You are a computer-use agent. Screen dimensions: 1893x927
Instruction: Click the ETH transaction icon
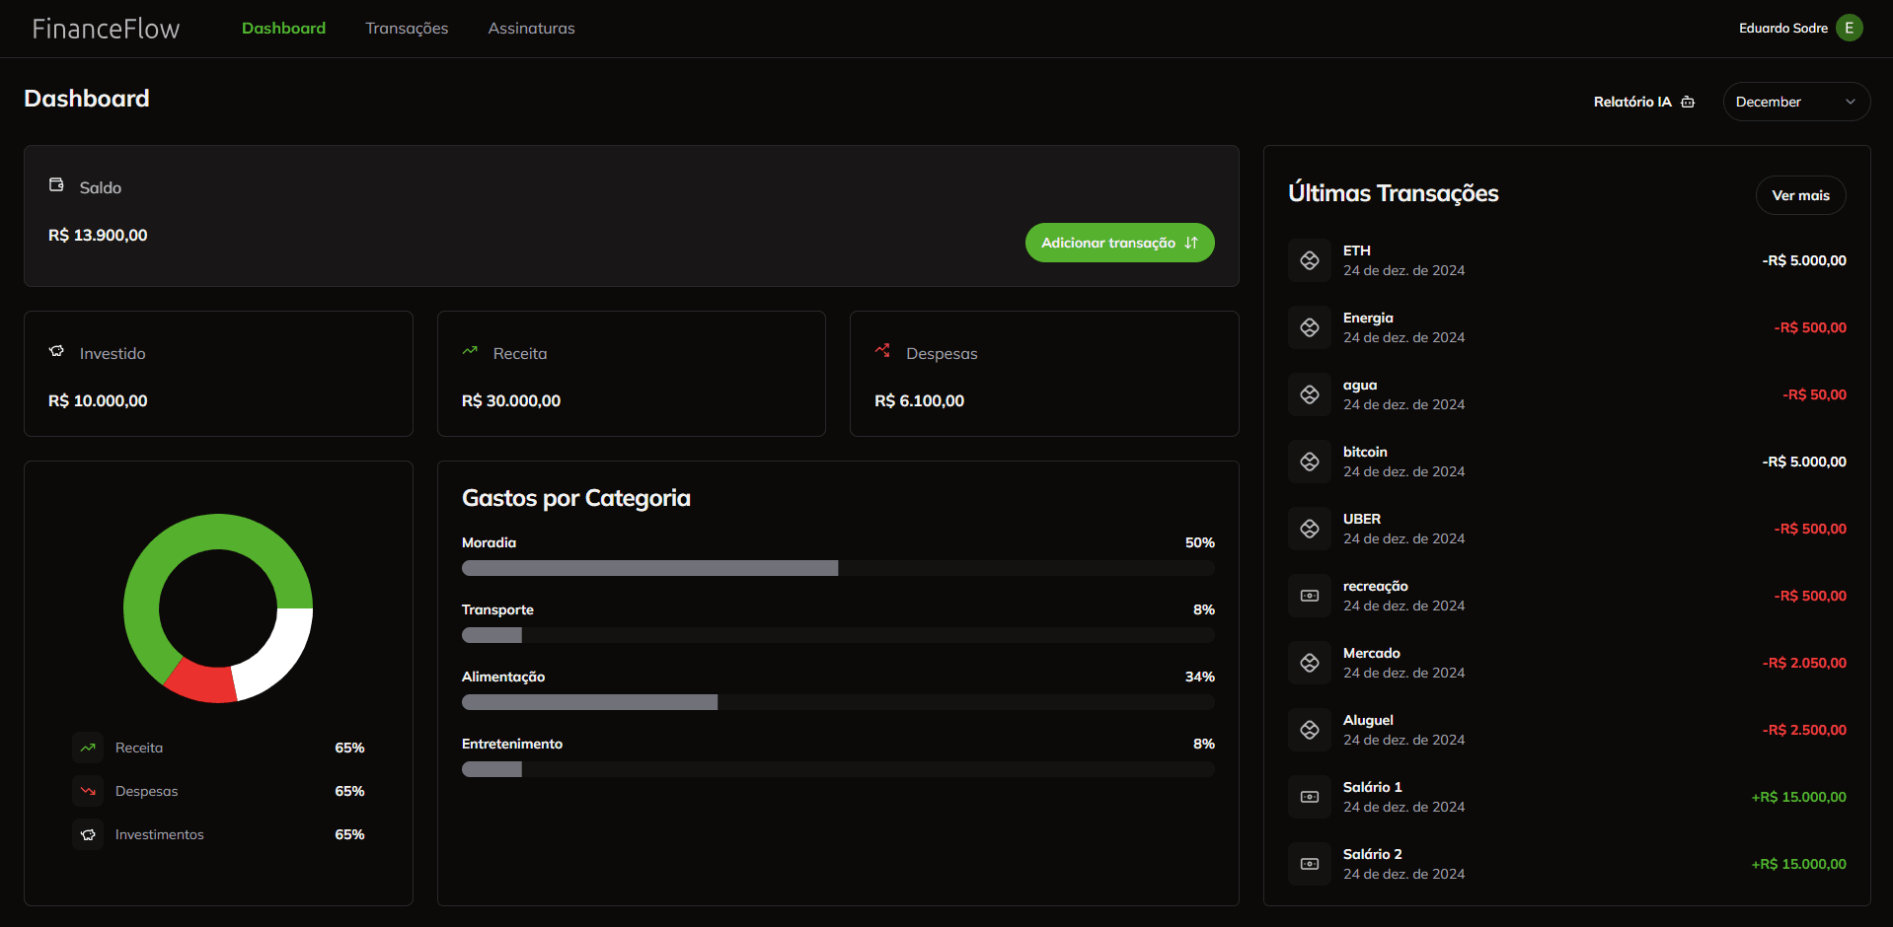pyautogui.click(x=1309, y=260)
